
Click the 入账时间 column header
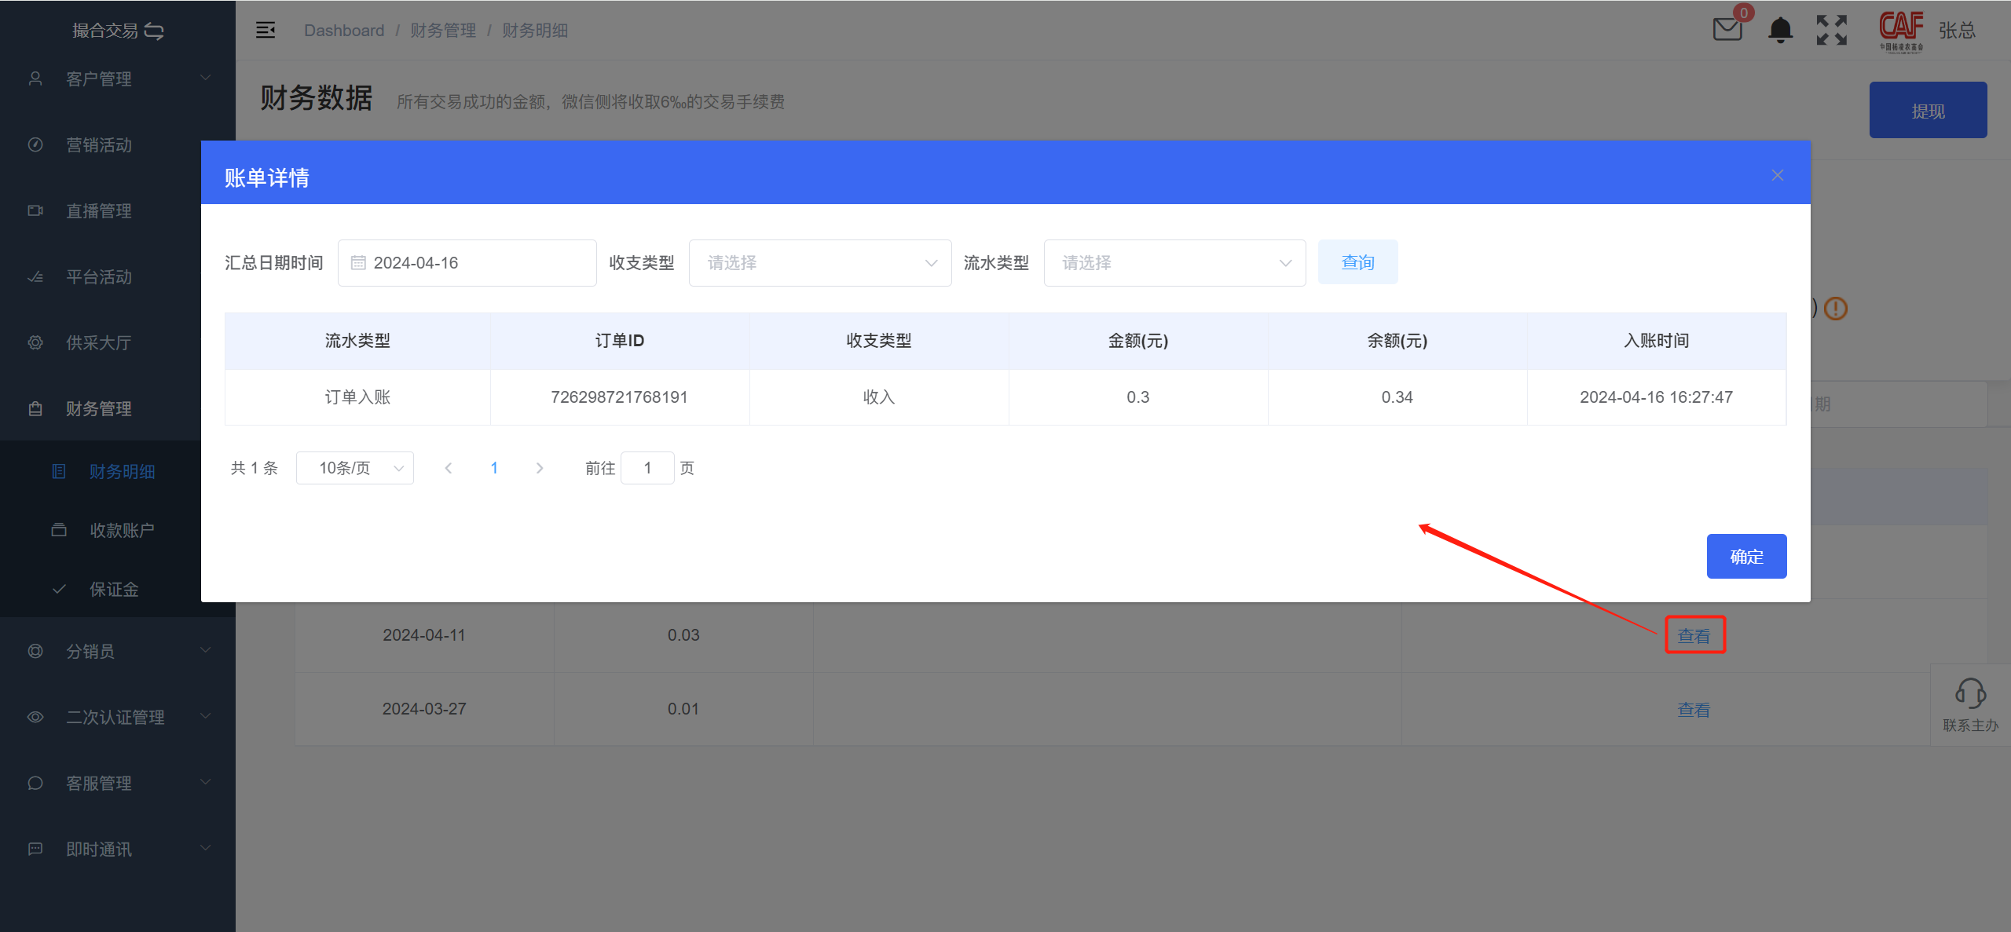click(x=1656, y=341)
